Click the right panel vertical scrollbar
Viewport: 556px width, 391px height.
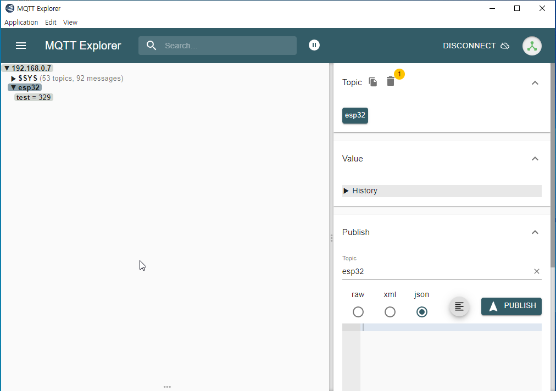(x=553, y=165)
